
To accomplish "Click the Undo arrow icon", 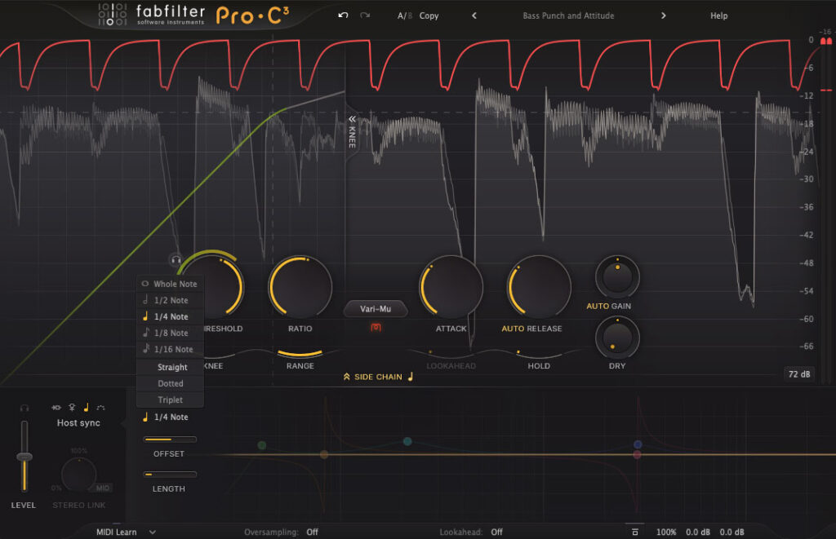I will click(x=344, y=15).
